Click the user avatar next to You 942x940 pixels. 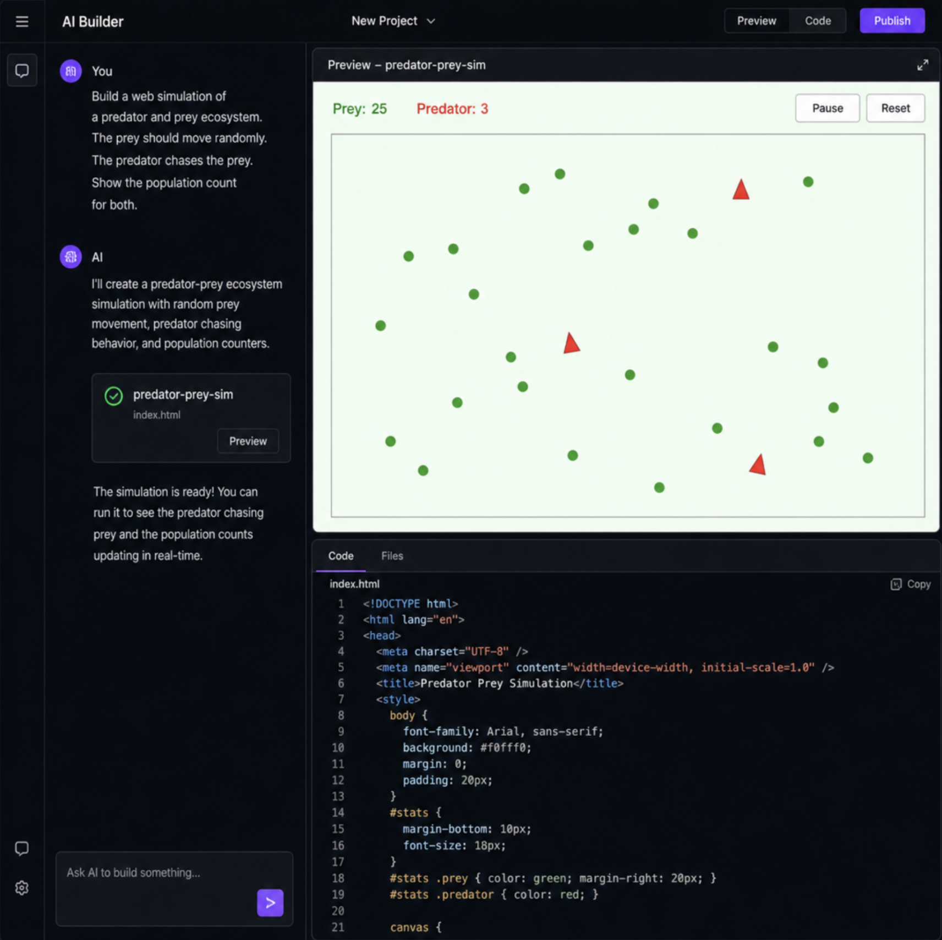coord(70,71)
